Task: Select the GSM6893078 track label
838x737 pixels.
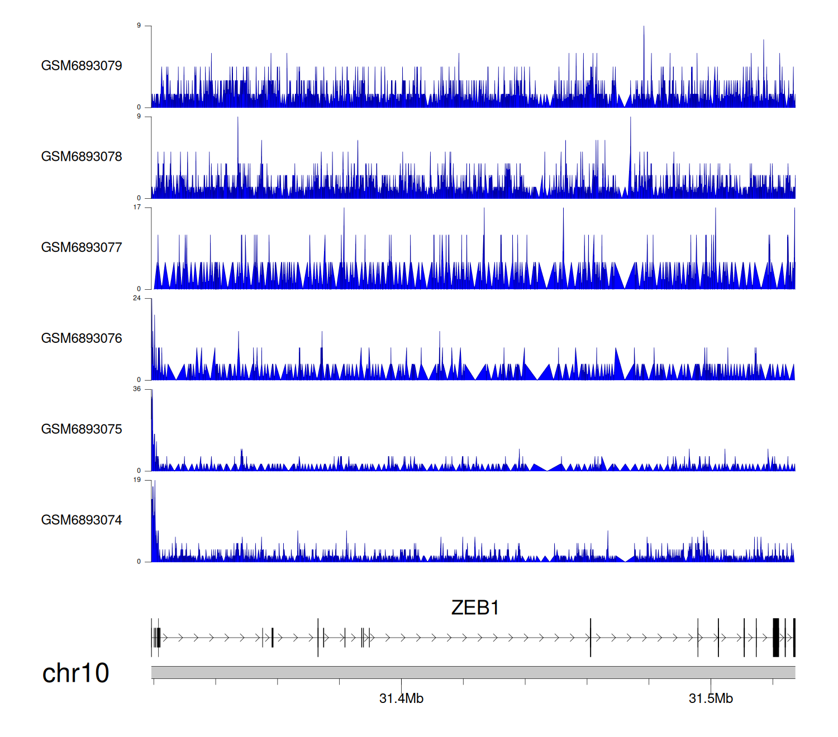Action: (x=82, y=157)
